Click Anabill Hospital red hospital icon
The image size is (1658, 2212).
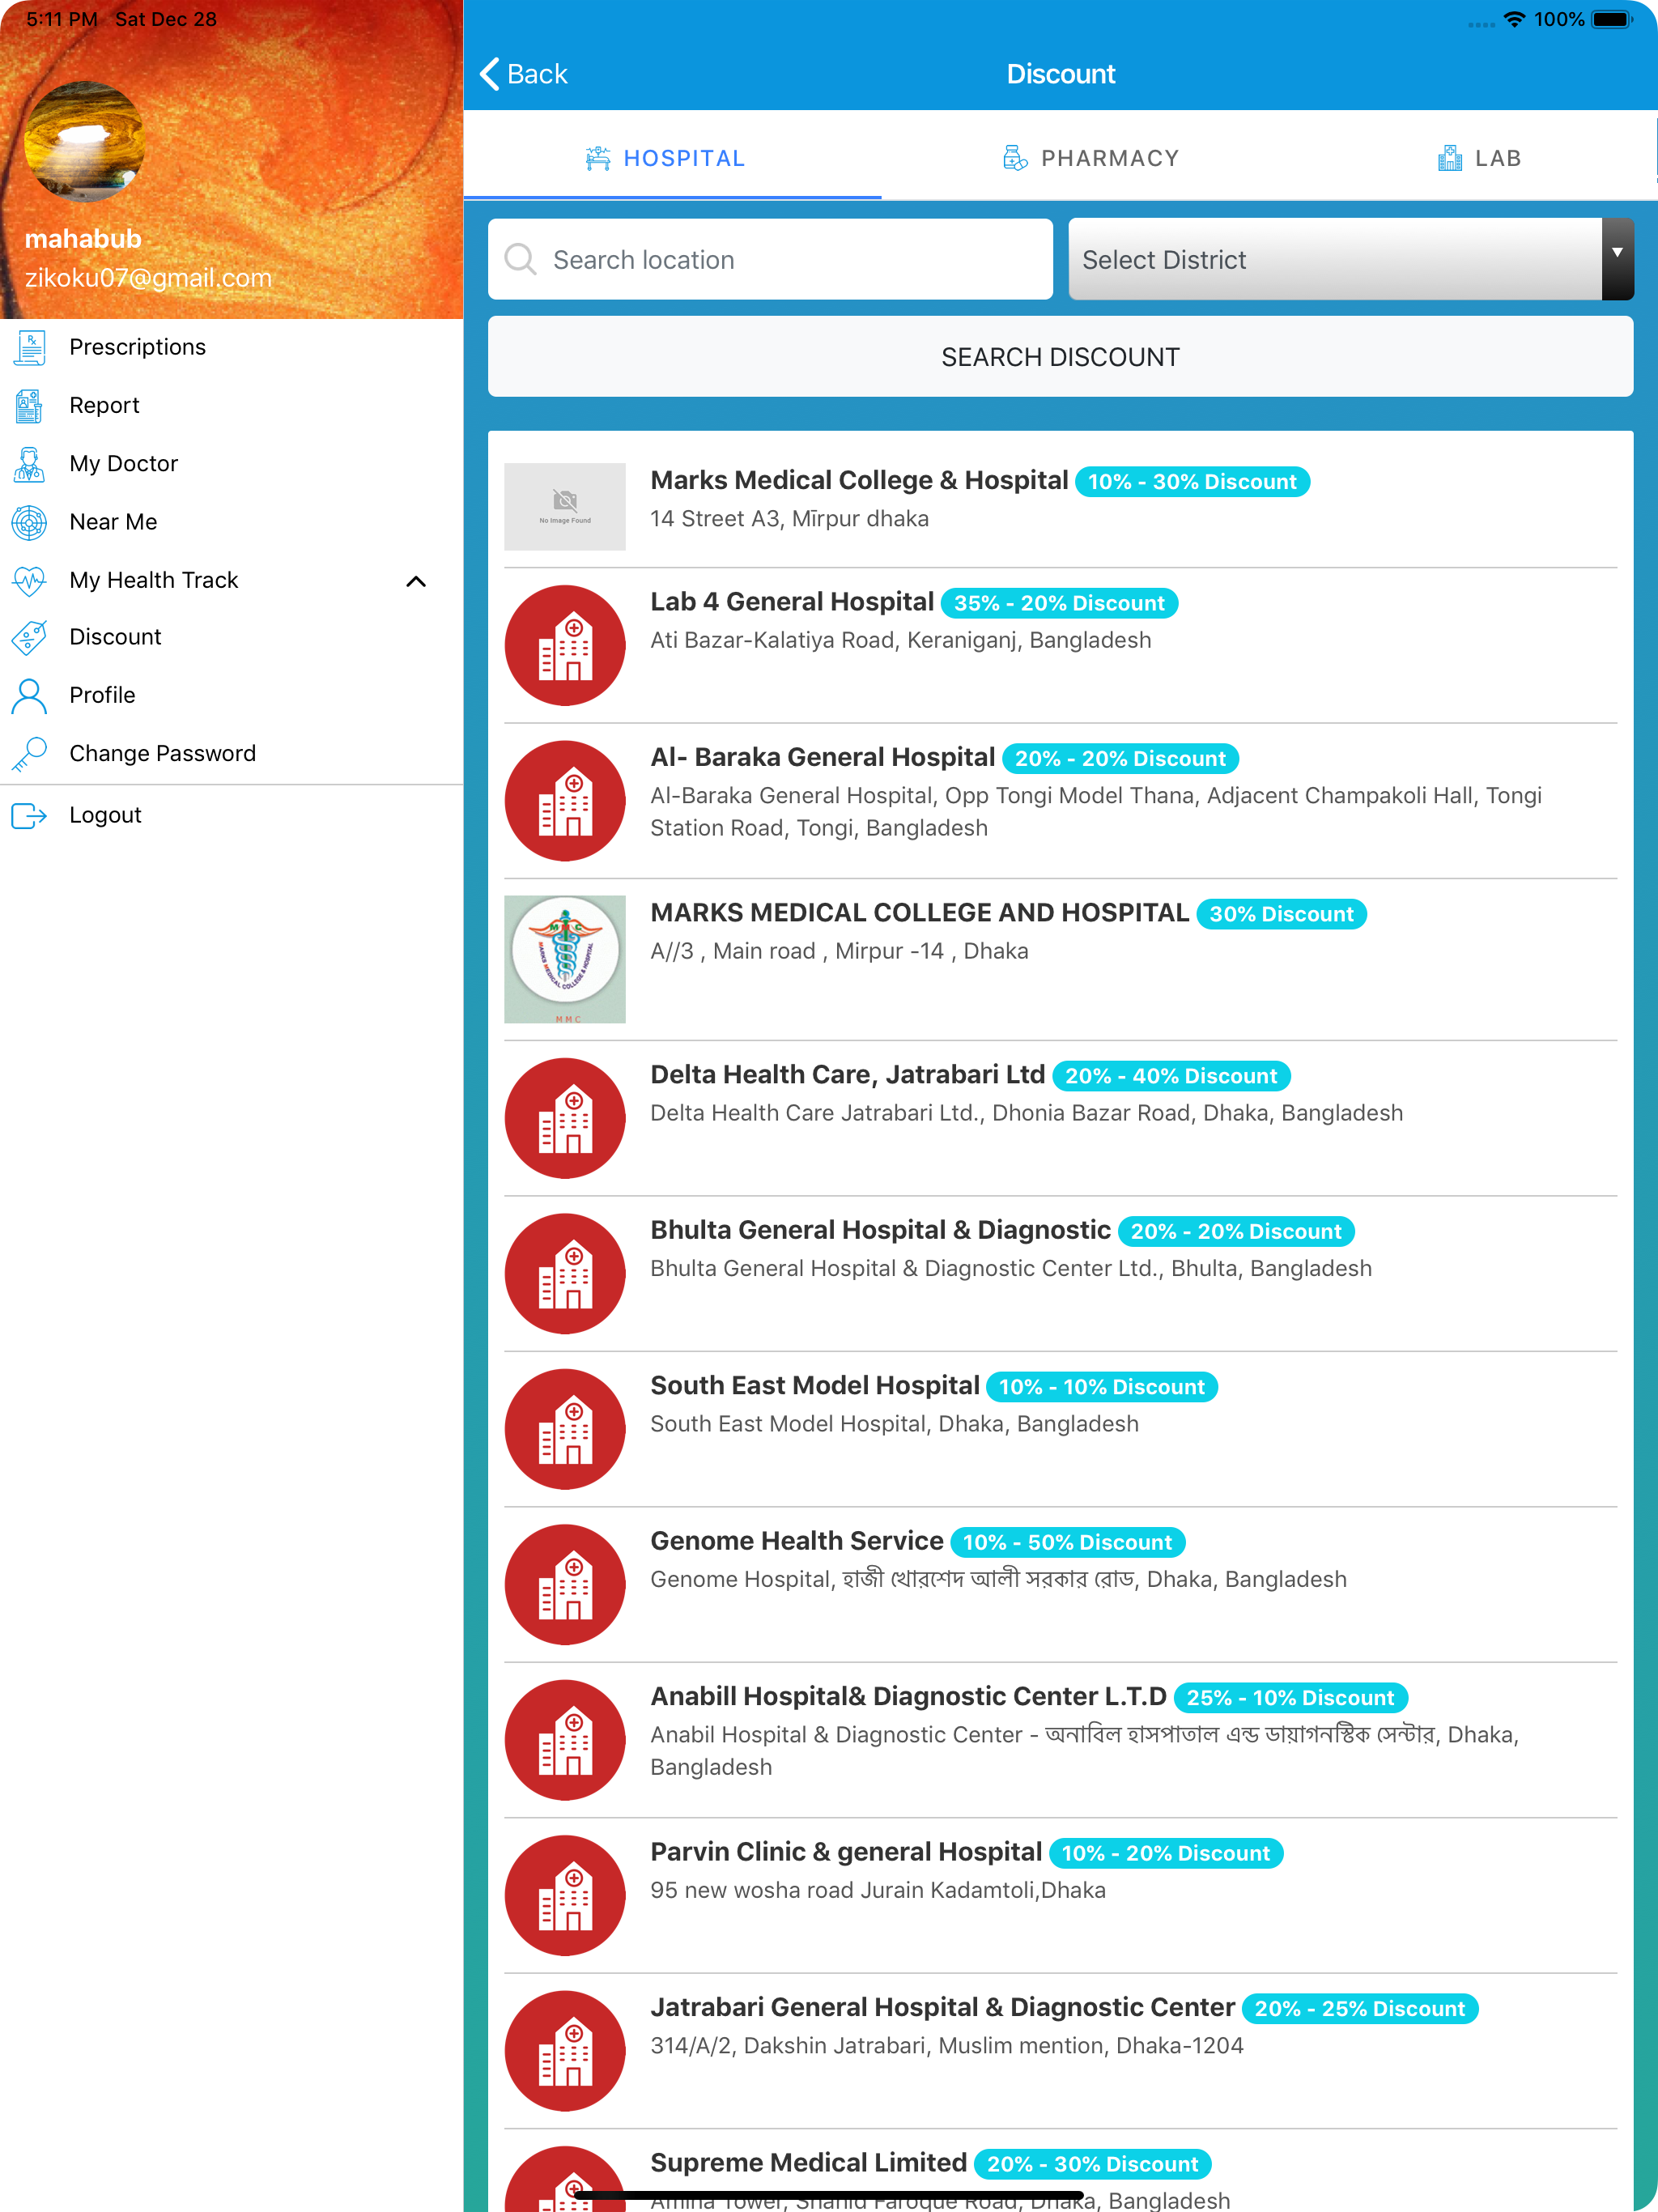(565, 1740)
